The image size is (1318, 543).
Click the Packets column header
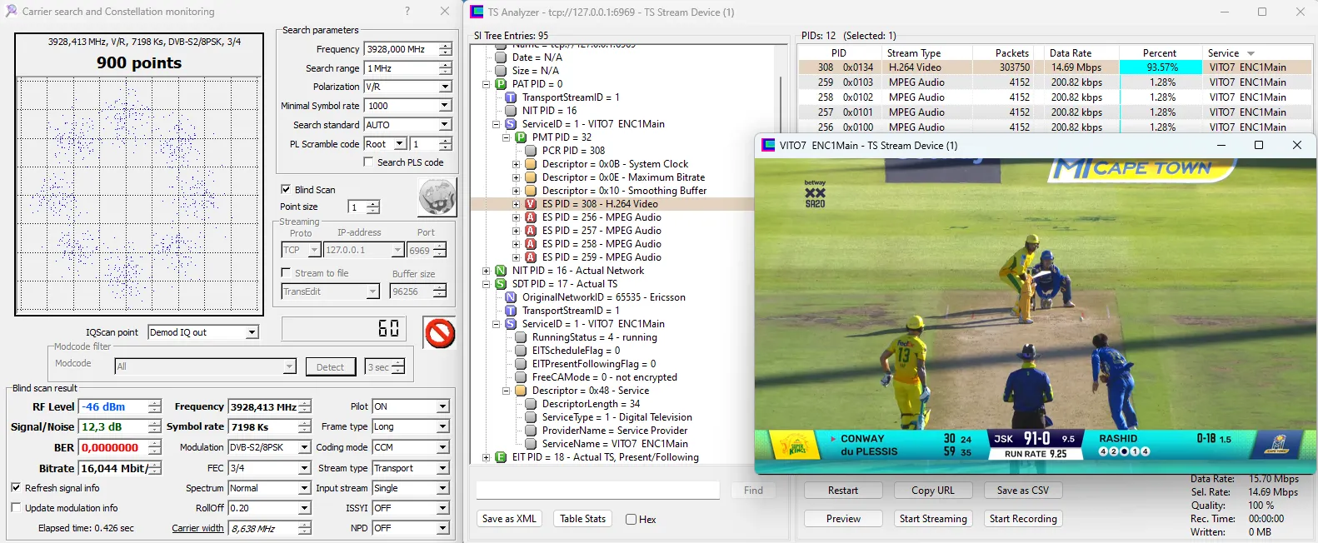click(1011, 53)
